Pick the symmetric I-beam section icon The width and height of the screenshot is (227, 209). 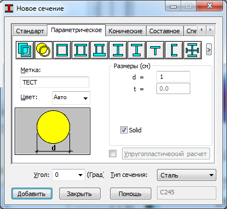coord(118,50)
